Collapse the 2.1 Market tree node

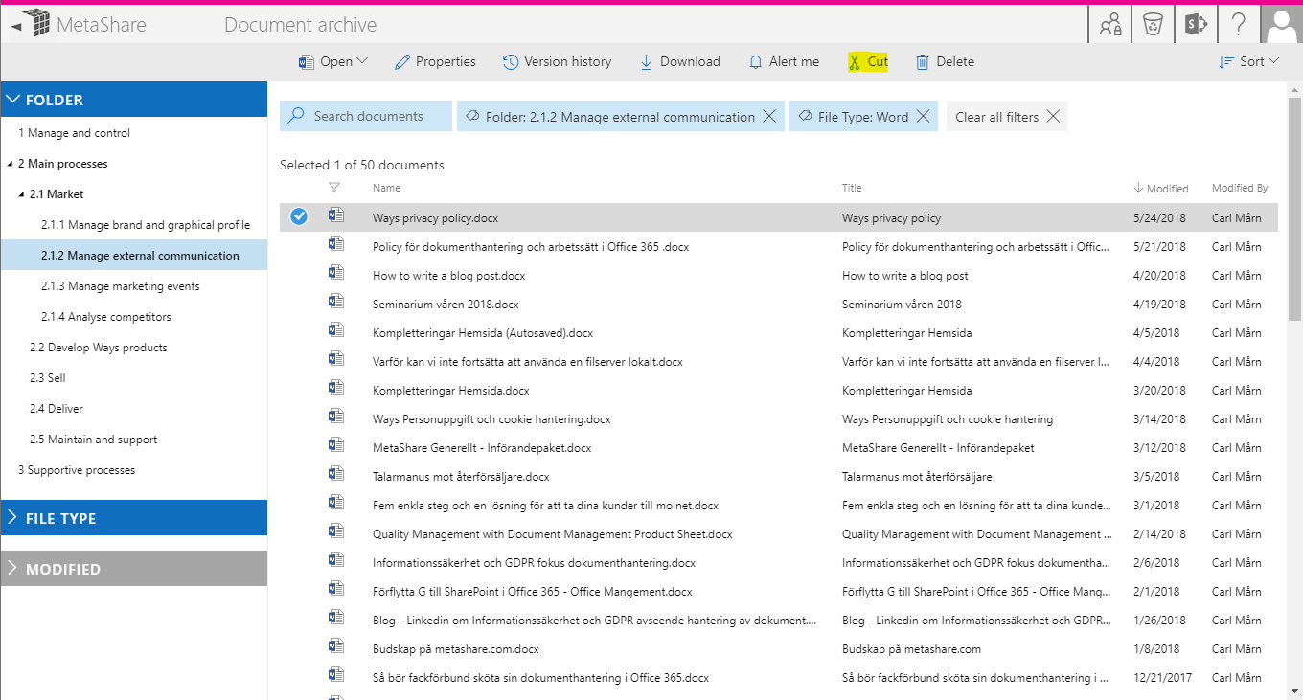[21, 194]
